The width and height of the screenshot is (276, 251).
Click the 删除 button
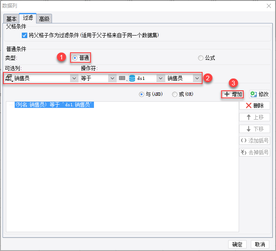point(255,105)
